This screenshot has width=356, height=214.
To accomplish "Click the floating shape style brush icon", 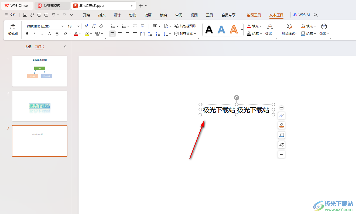I will click(282, 116).
